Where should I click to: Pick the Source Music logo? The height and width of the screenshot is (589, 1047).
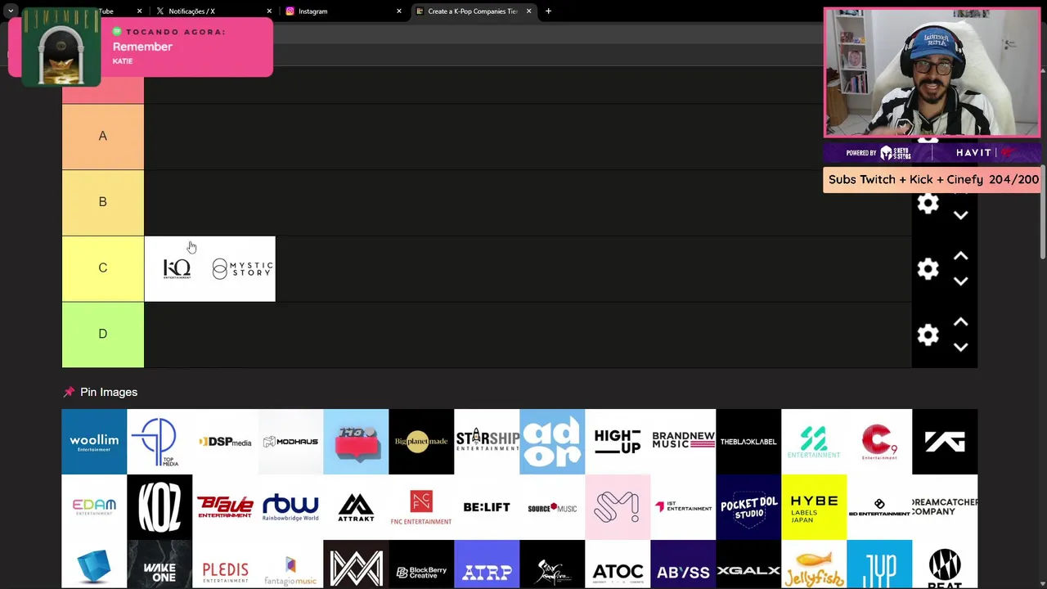[552, 507]
